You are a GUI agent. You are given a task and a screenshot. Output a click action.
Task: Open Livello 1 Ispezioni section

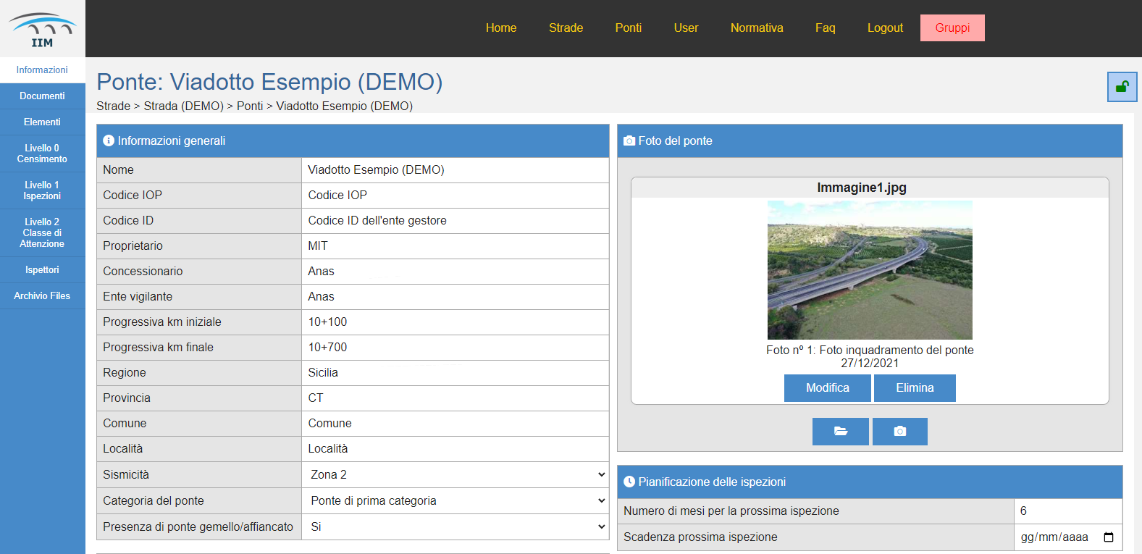point(42,190)
